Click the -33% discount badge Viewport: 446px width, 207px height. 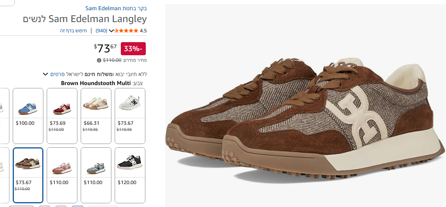click(133, 49)
